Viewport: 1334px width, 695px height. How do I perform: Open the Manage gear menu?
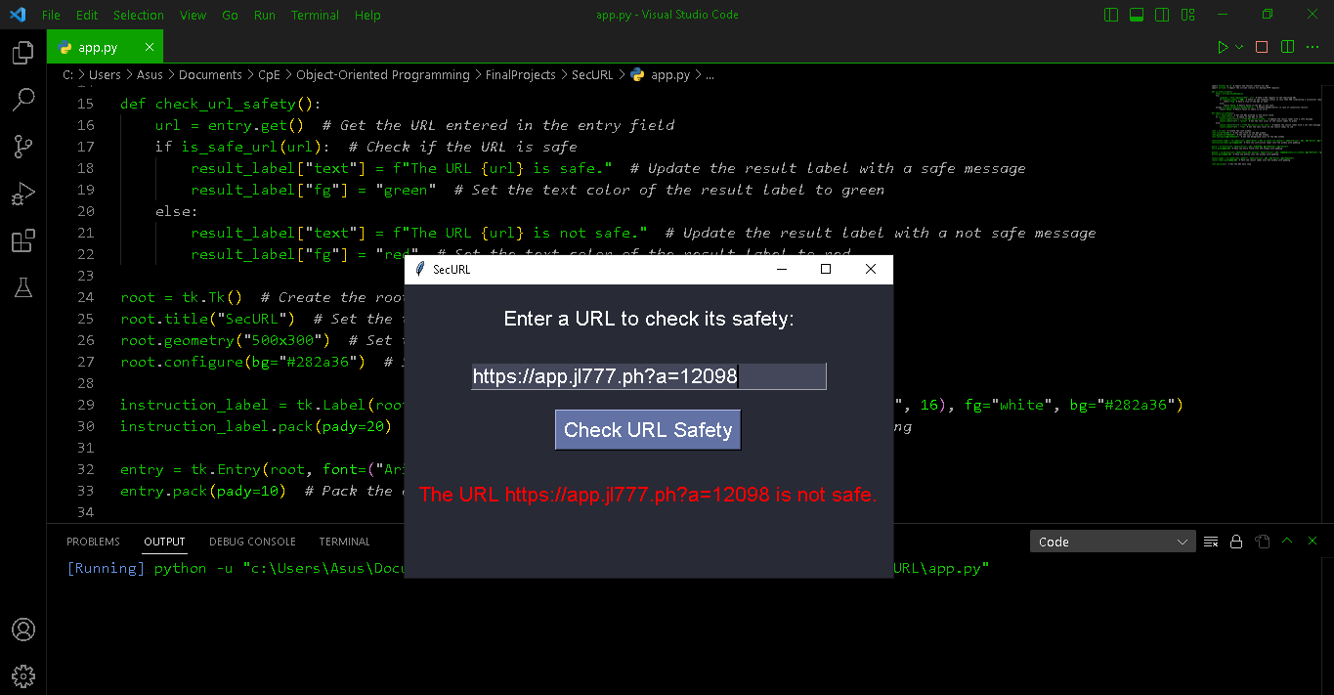[23, 675]
